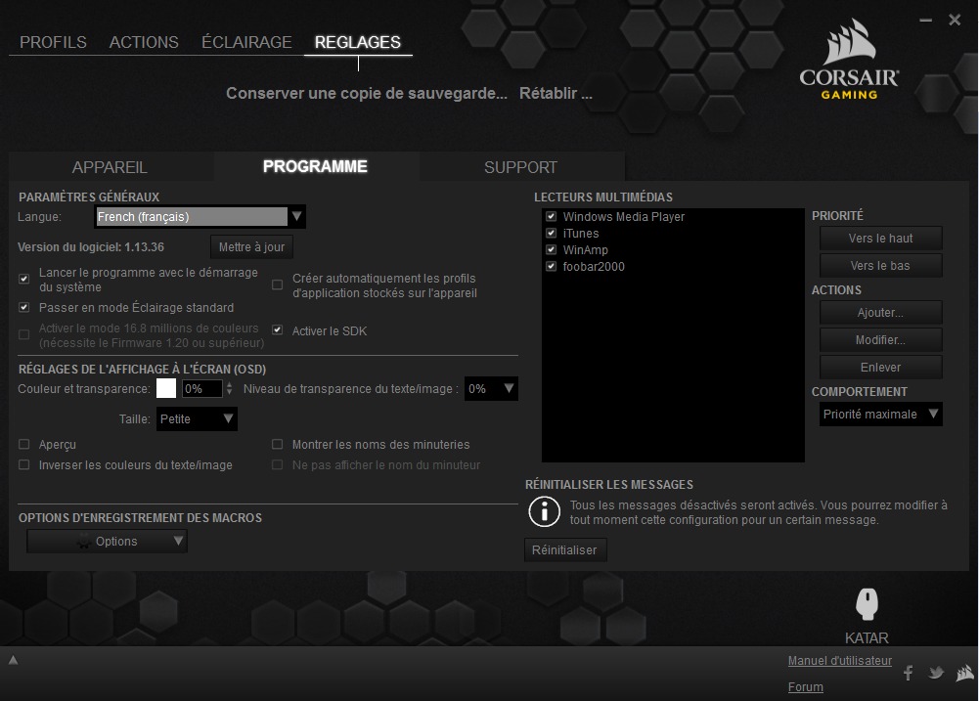Uncheck the Activer le SDK checkbox
The image size is (979, 701).
click(278, 331)
